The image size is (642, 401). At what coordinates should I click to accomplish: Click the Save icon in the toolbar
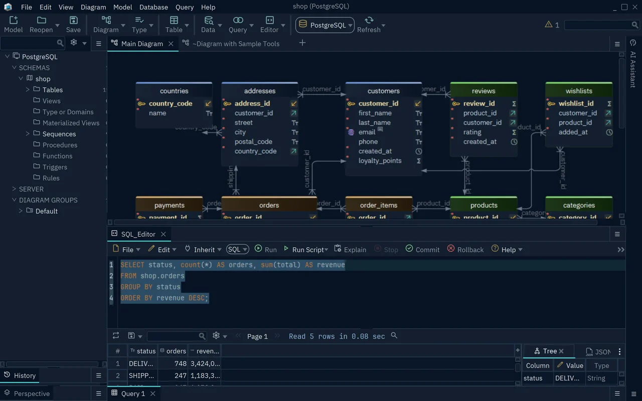(x=73, y=24)
